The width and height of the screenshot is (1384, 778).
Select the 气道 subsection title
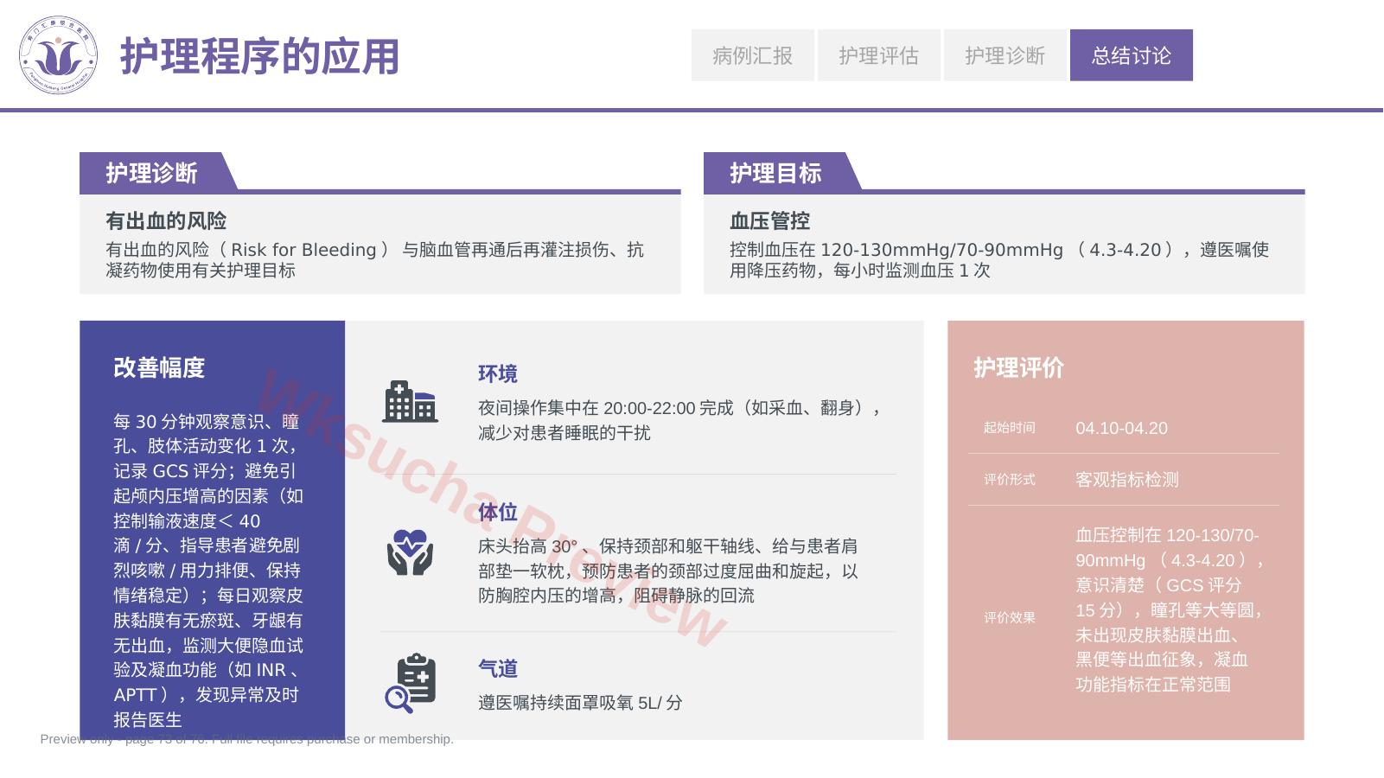click(x=498, y=668)
